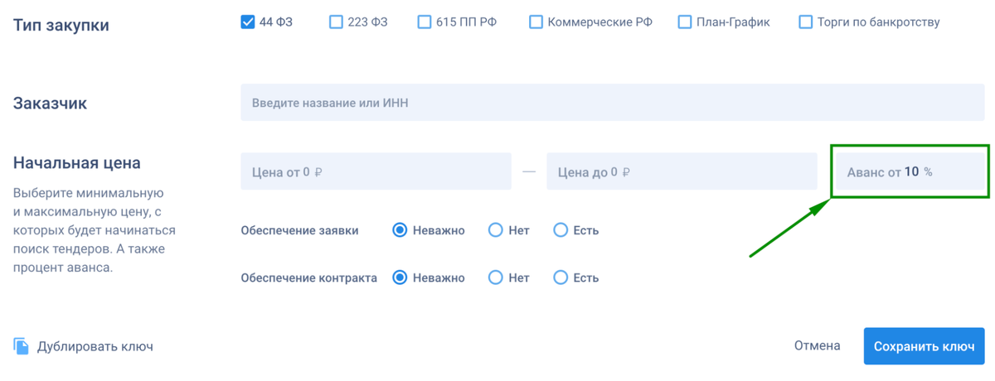The image size is (995, 381).
Task: Select Неважно for Обеспечение контракта
Action: tap(400, 277)
